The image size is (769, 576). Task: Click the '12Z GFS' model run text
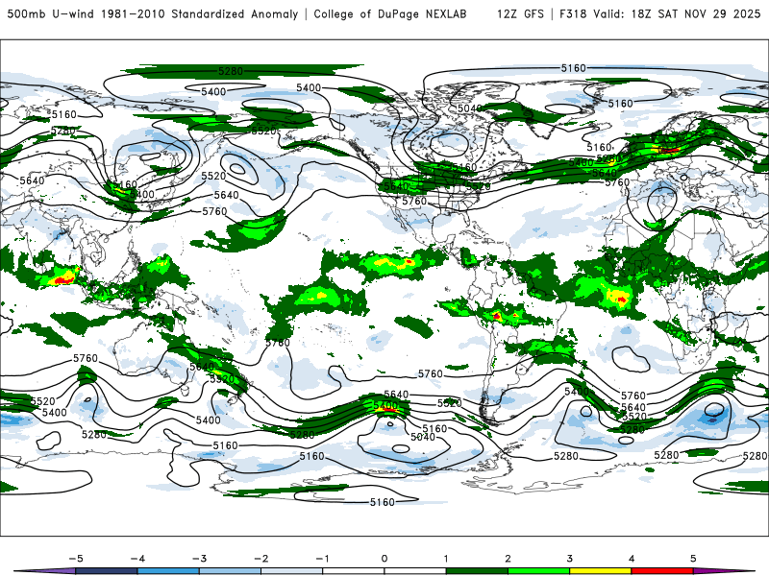(520, 13)
